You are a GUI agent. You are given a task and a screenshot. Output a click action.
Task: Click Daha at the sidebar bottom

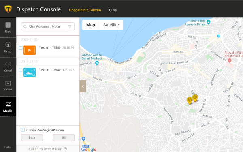pos(8,147)
